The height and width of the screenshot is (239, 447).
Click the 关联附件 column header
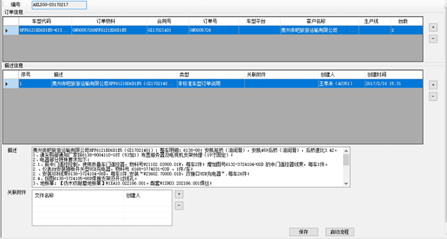click(x=281, y=75)
